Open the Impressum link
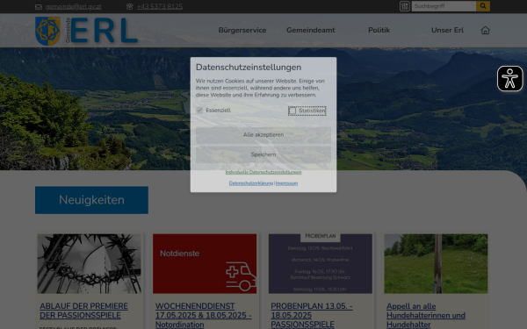The width and height of the screenshot is (527, 329). pos(286,183)
